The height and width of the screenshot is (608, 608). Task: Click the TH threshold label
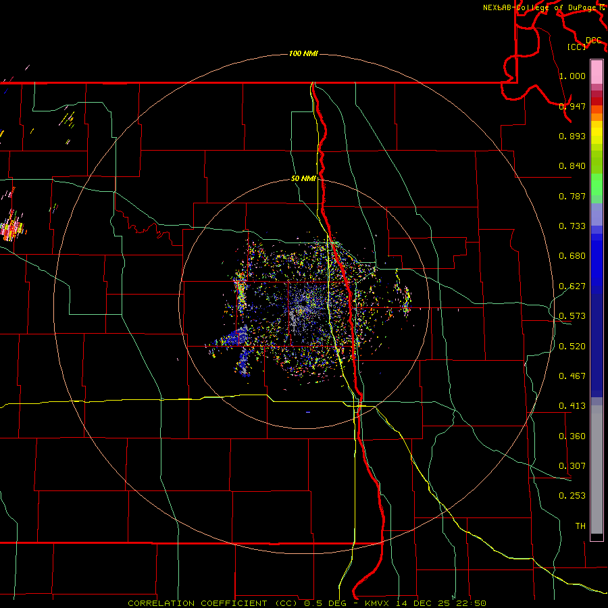coord(580,526)
